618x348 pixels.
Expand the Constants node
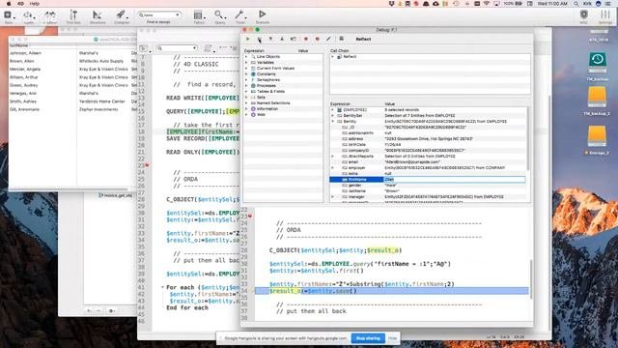pos(247,74)
